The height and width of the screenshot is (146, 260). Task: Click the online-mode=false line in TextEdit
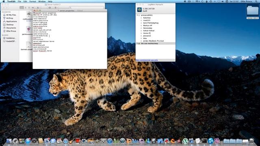click(x=40, y=36)
